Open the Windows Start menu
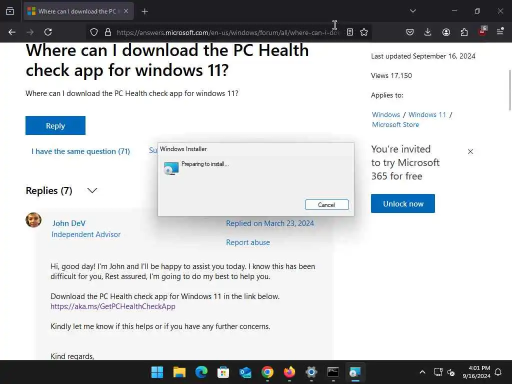Screen dimensions: 512x384 point(157,372)
